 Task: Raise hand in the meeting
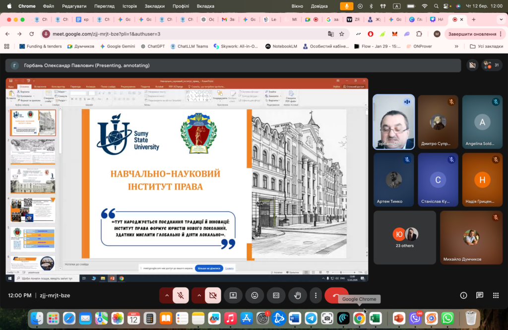[298, 295]
